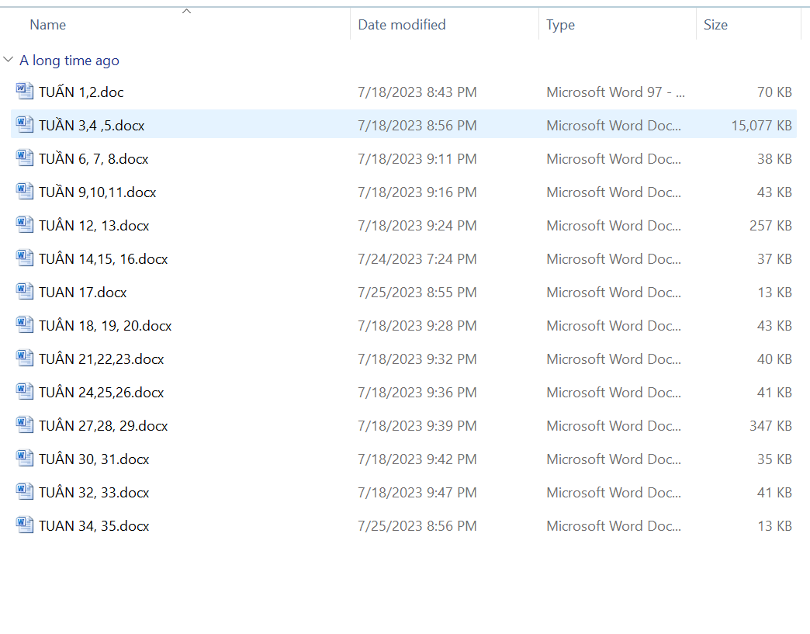
Task: Collapse the "A long time ago" group chevron
Action: (9, 61)
